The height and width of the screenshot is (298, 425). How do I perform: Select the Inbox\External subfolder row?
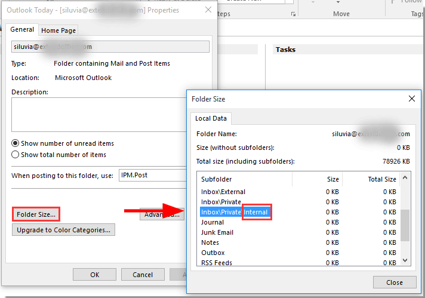click(x=223, y=192)
